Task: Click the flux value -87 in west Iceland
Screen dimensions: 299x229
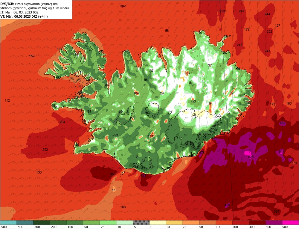Action: 89,112
